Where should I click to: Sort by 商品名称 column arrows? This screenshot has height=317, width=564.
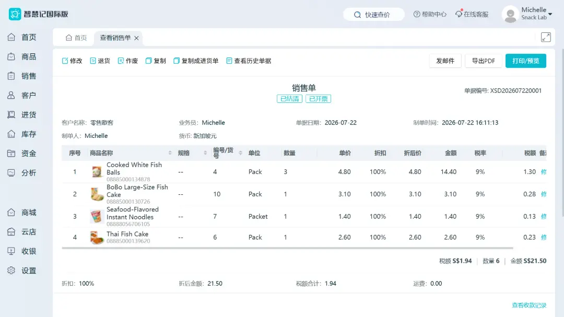pos(170,153)
